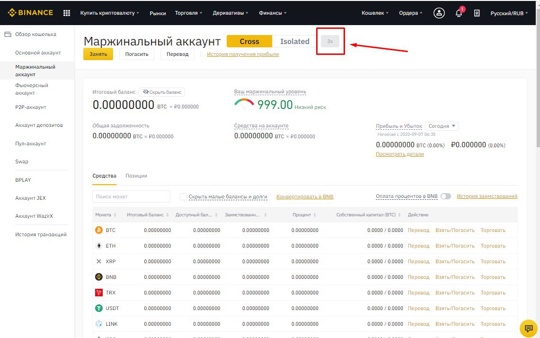
Task: Check Скрыть малые балансы и долги checkbox
Action: point(183,196)
